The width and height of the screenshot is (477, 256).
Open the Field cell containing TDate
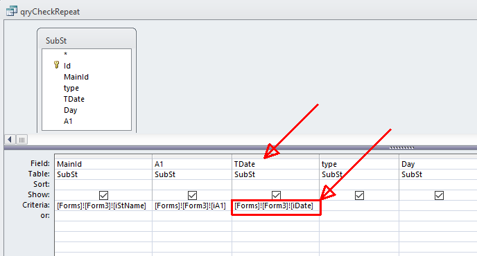[276, 164]
